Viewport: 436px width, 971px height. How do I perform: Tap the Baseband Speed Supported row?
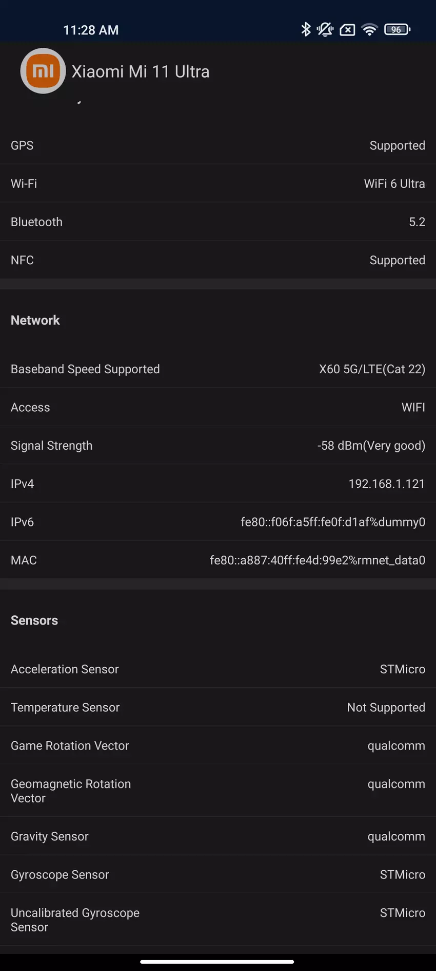tap(217, 369)
